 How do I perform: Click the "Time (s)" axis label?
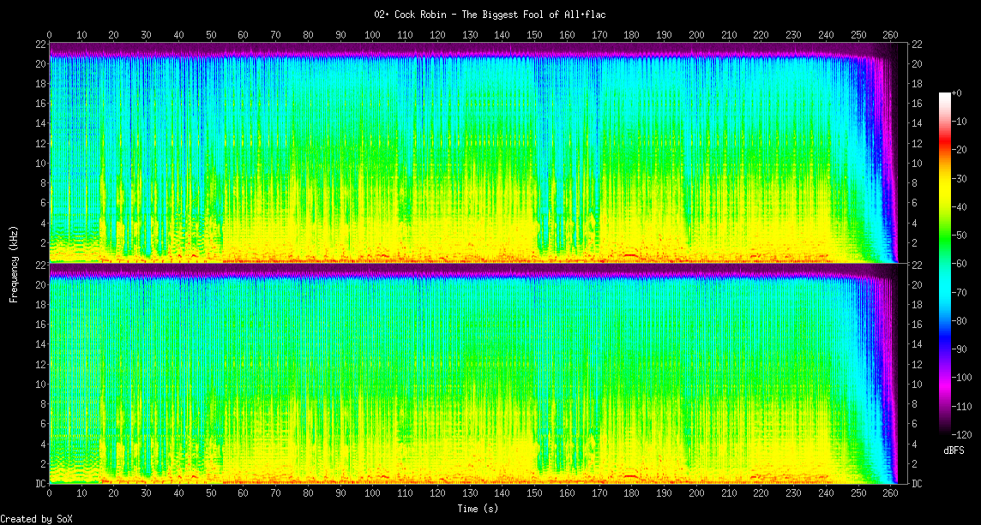coord(478,509)
